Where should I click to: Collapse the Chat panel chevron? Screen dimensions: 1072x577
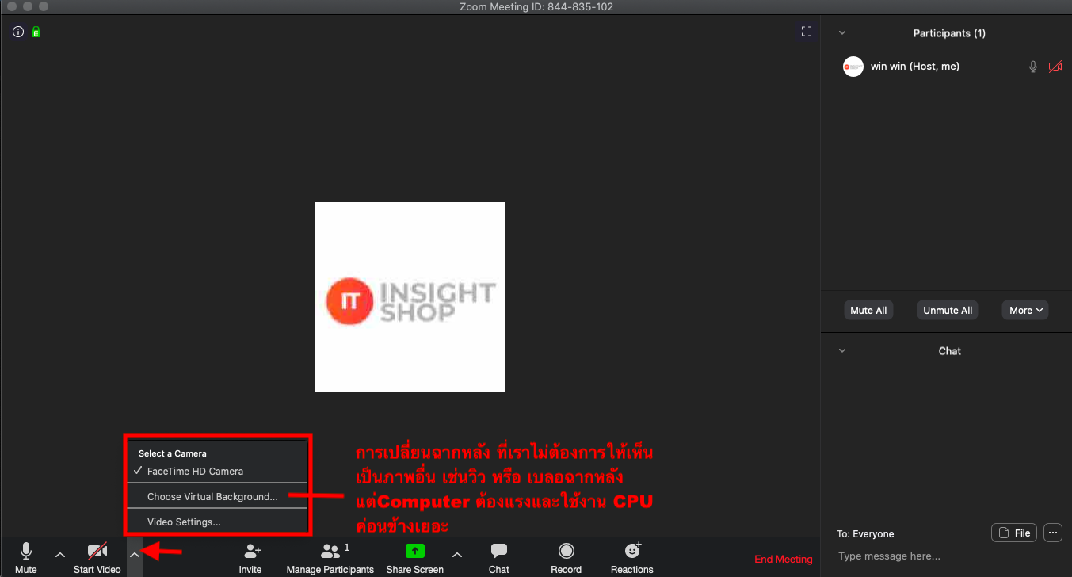click(842, 351)
